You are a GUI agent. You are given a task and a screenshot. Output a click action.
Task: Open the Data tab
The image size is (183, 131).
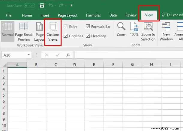click(113, 15)
